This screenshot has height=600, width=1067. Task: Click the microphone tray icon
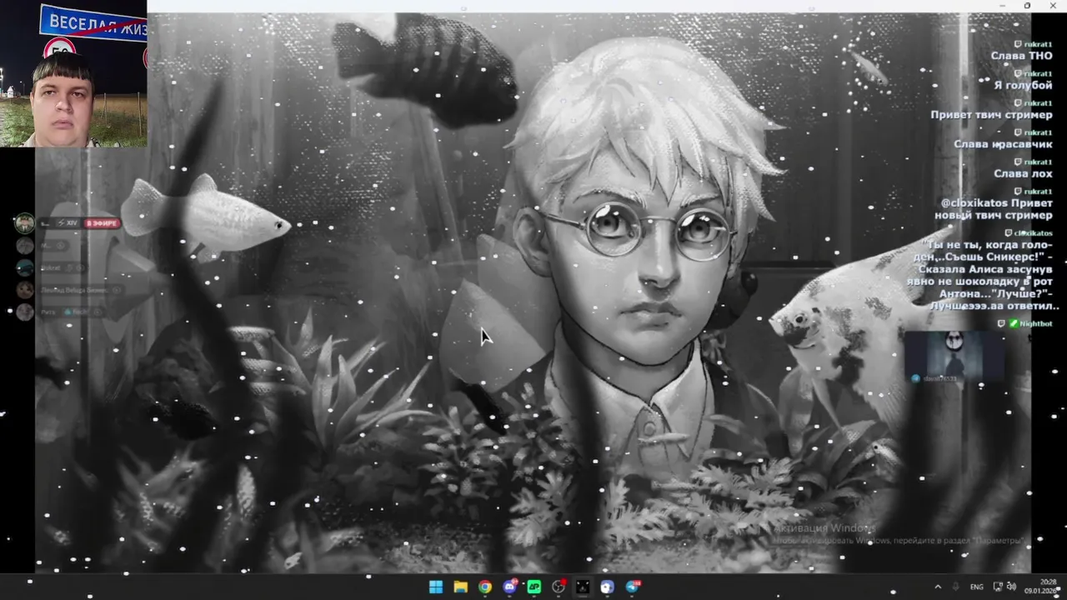pyautogui.click(x=956, y=587)
